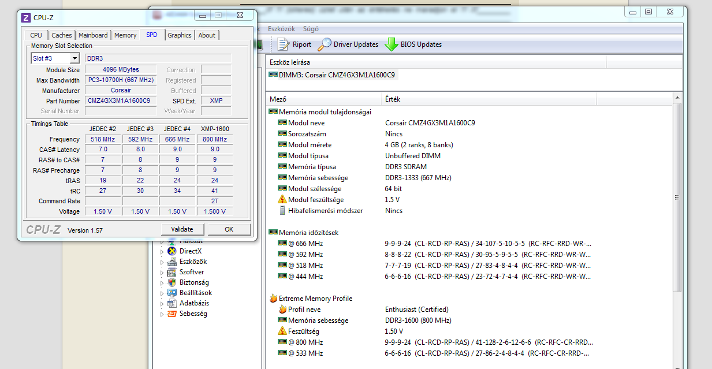Select the Modul típusa row
This screenshot has width=712, height=369.
pyautogui.click(x=469, y=156)
